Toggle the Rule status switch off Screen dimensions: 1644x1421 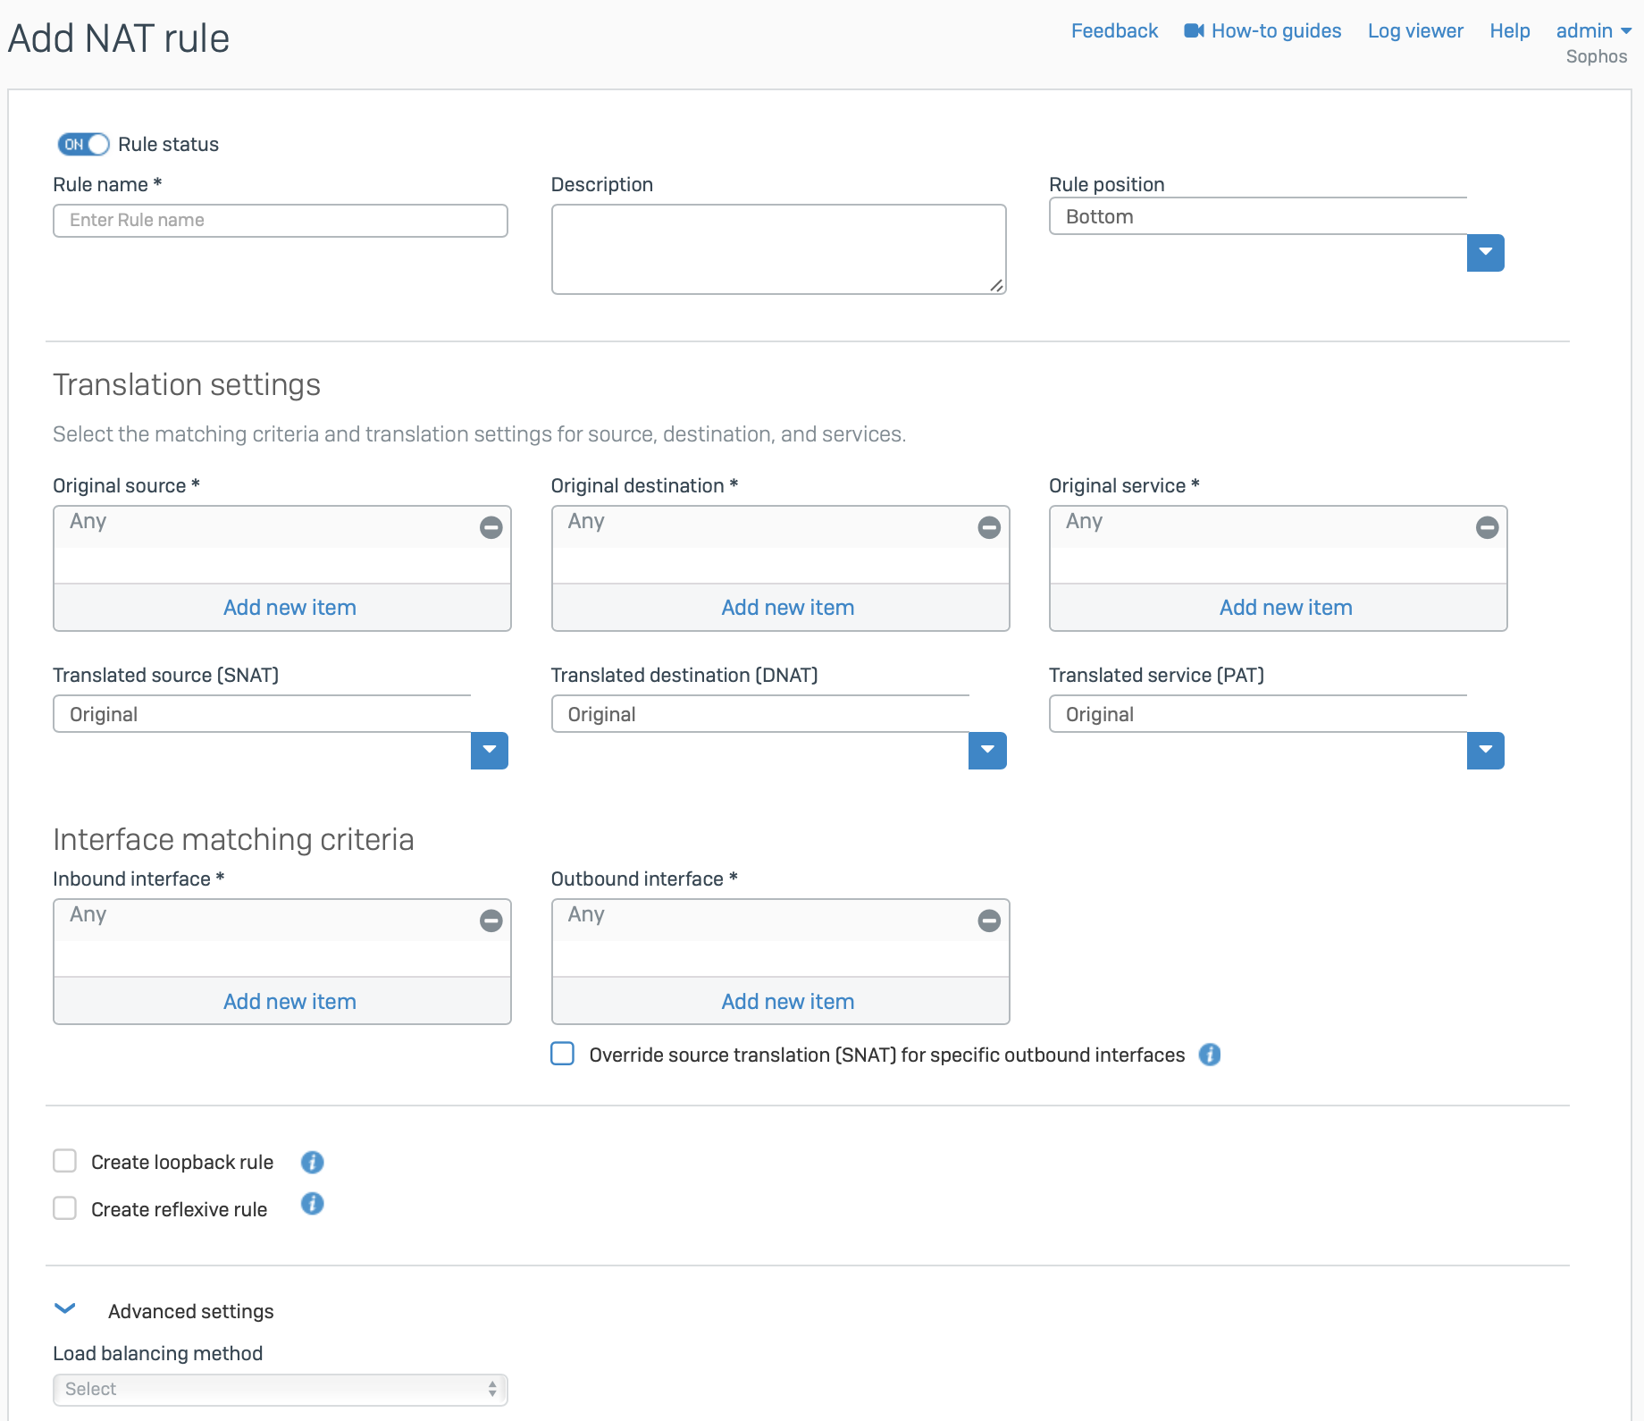(84, 144)
